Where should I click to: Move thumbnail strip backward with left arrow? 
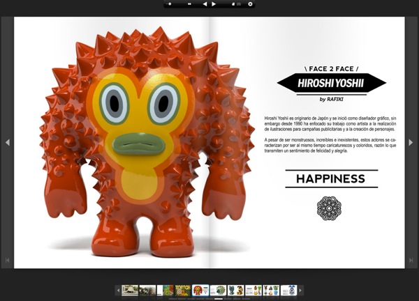pos(118,291)
